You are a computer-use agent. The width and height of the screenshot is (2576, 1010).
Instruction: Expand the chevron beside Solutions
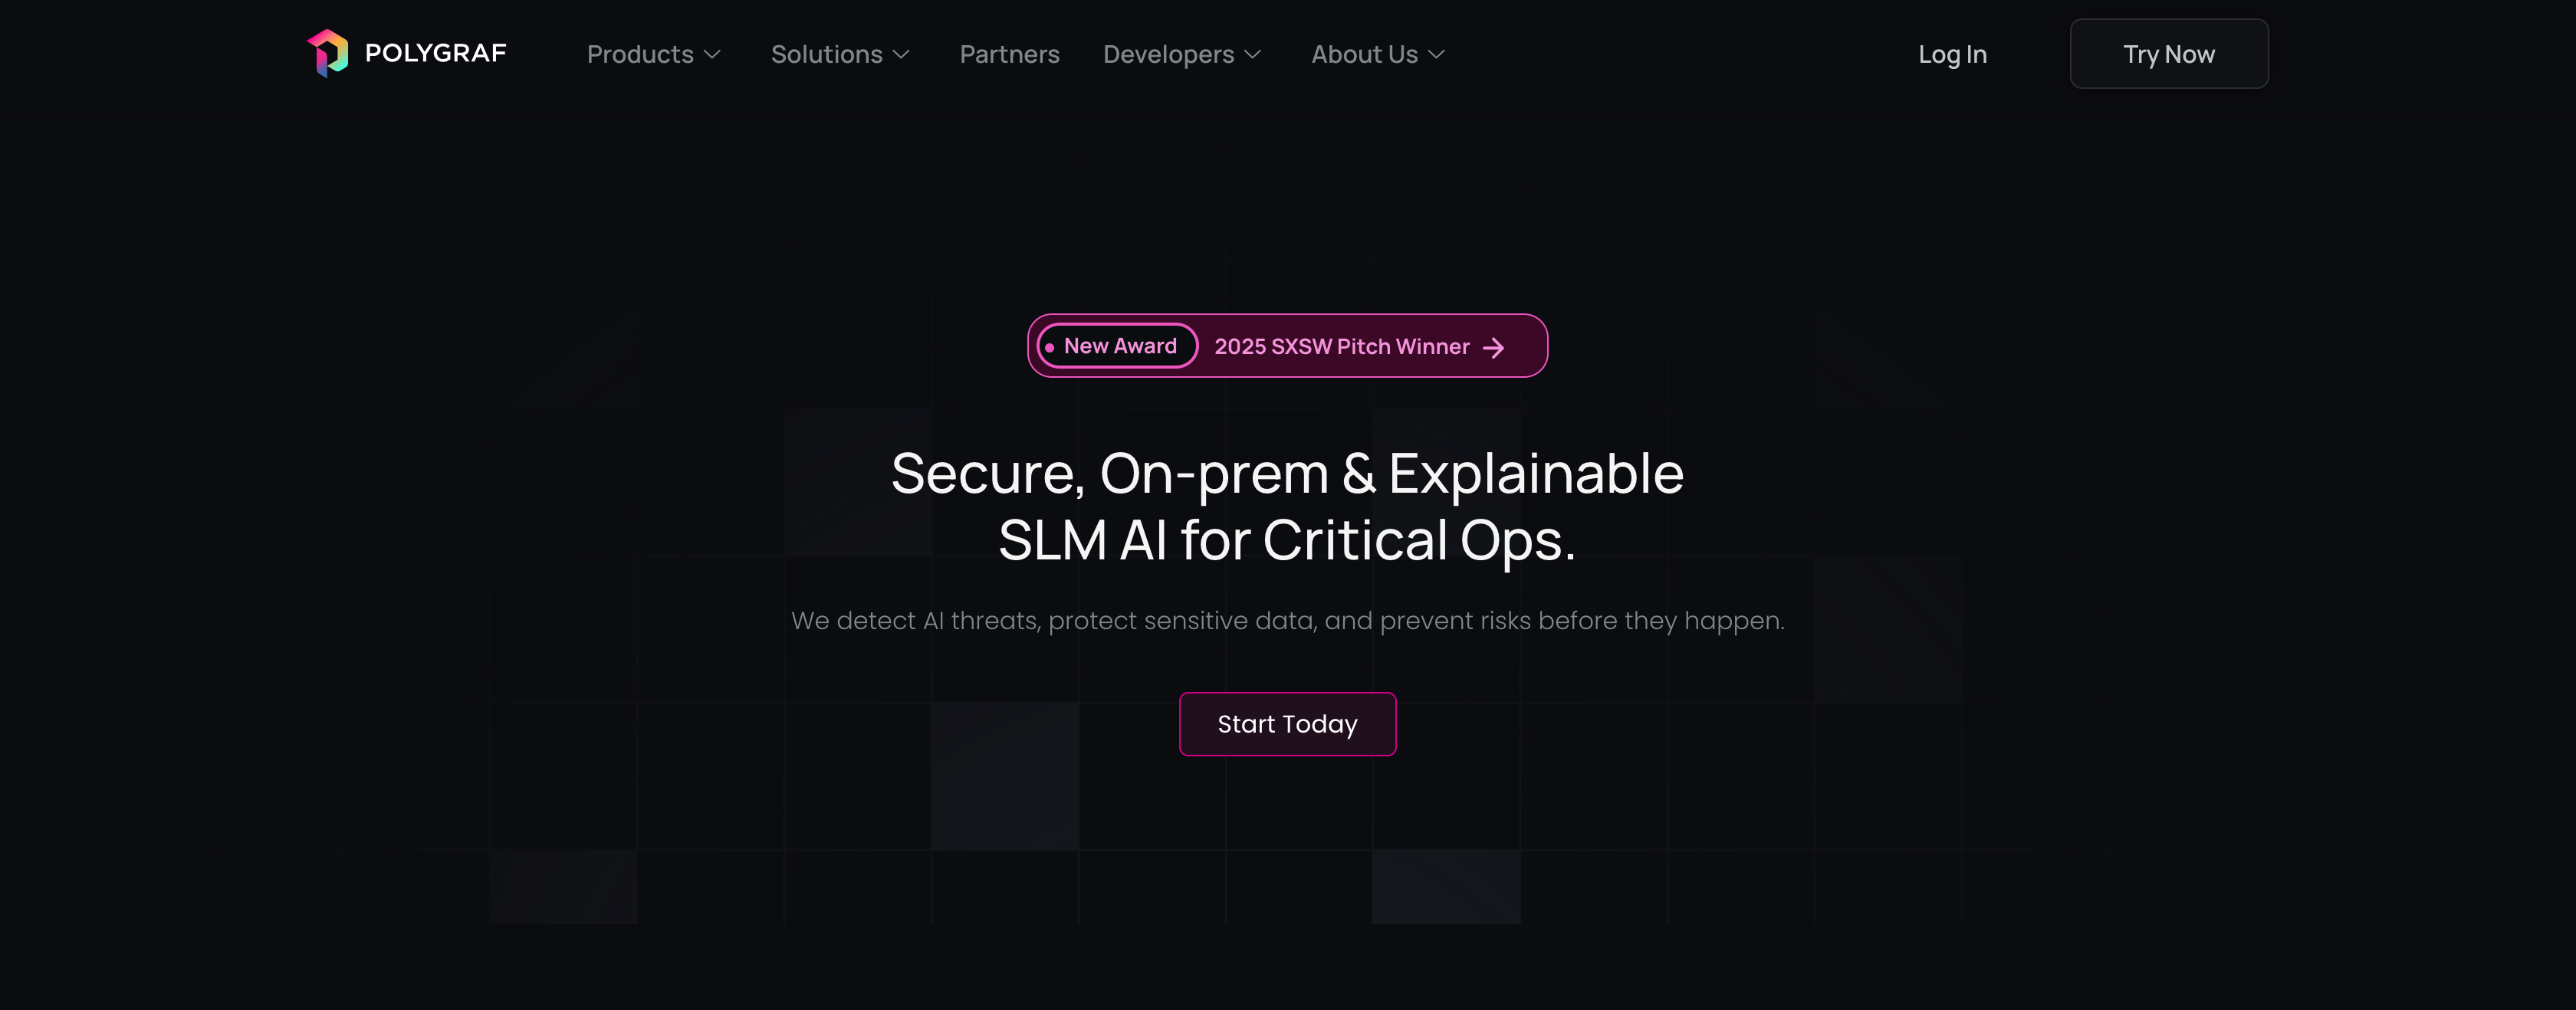coord(901,55)
